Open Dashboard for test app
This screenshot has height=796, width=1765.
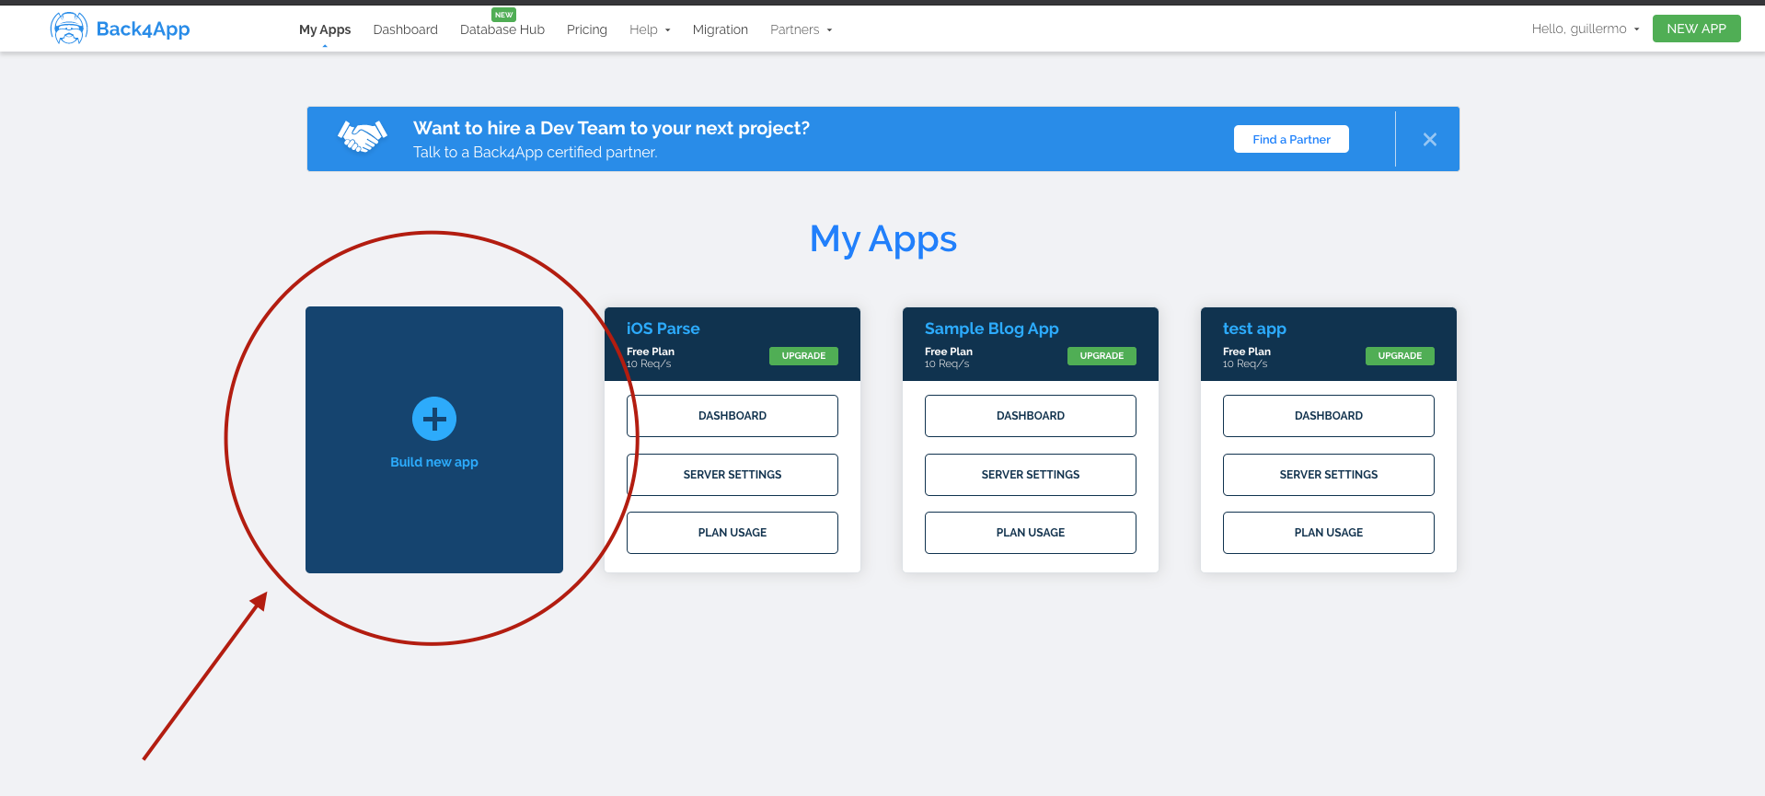click(1329, 416)
